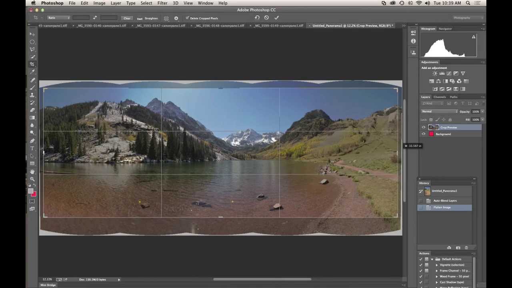512x288 pixels.
Task: Add a Curves adjustment
Action: click(449, 74)
